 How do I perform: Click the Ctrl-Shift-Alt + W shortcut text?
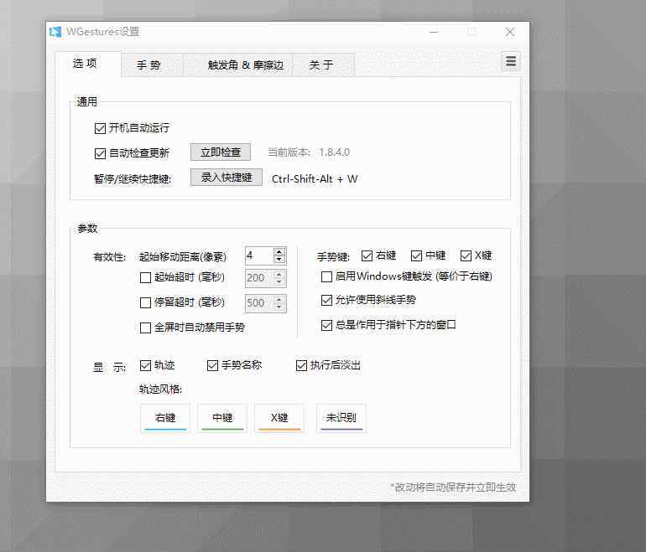[315, 179]
